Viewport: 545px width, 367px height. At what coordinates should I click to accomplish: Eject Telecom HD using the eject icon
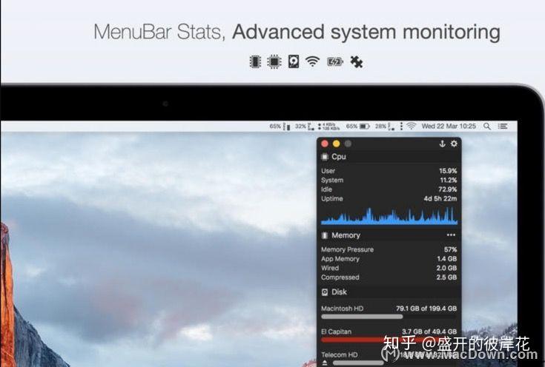click(325, 363)
